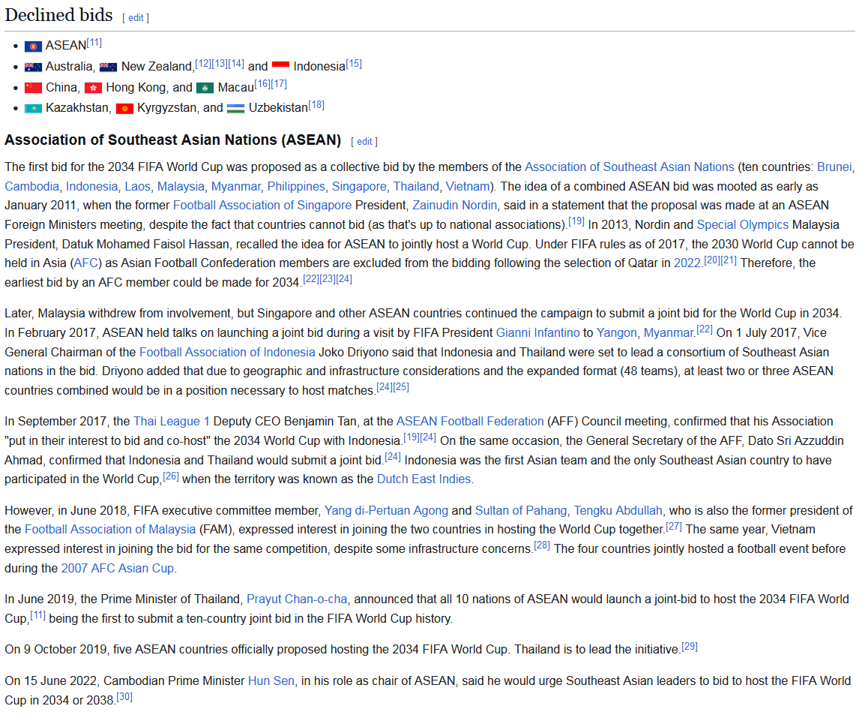Click the Australia flag icon
The image size is (865, 721).
click(x=33, y=68)
